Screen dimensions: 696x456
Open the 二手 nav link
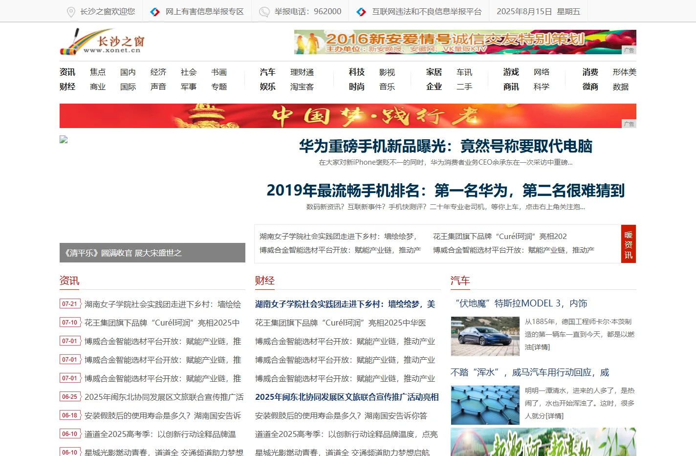[464, 87]
